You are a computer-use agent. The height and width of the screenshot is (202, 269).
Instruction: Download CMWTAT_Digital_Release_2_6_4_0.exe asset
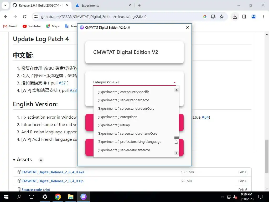pos(53,172)
